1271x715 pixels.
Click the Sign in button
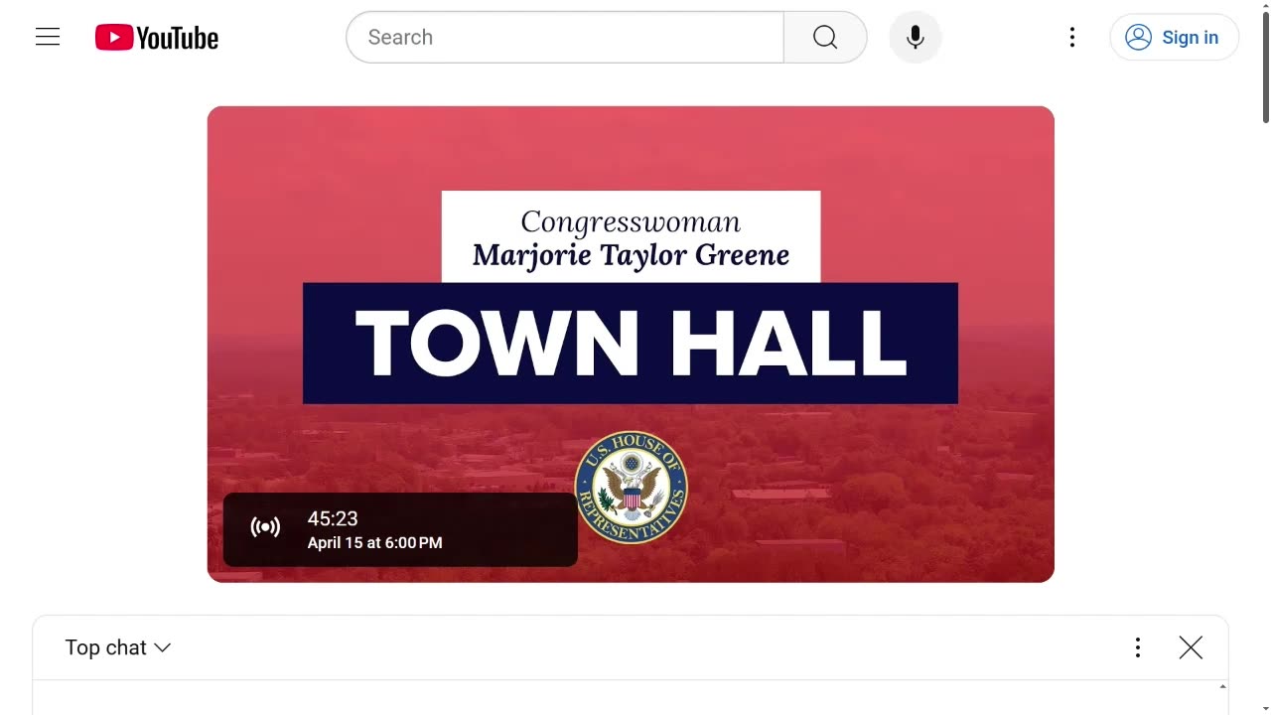pyautogui.click(x=1174, y=38)
